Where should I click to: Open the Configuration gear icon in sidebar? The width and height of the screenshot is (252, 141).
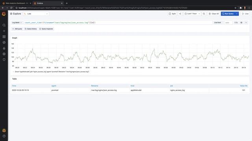tap(4, 54)
